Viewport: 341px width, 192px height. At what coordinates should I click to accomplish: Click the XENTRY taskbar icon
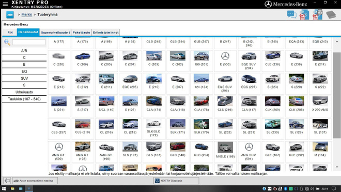tap(29, 189)
